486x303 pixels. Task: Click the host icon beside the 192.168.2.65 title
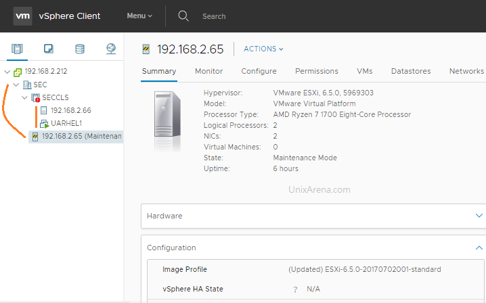pyautogui.click(x=146, y=49)
